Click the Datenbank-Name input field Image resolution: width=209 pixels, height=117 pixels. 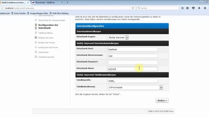point(133,69)
